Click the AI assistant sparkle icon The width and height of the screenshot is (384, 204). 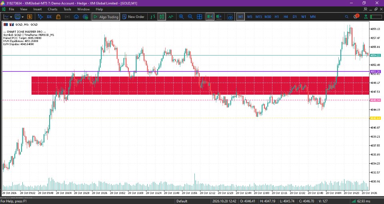(40, 17)
